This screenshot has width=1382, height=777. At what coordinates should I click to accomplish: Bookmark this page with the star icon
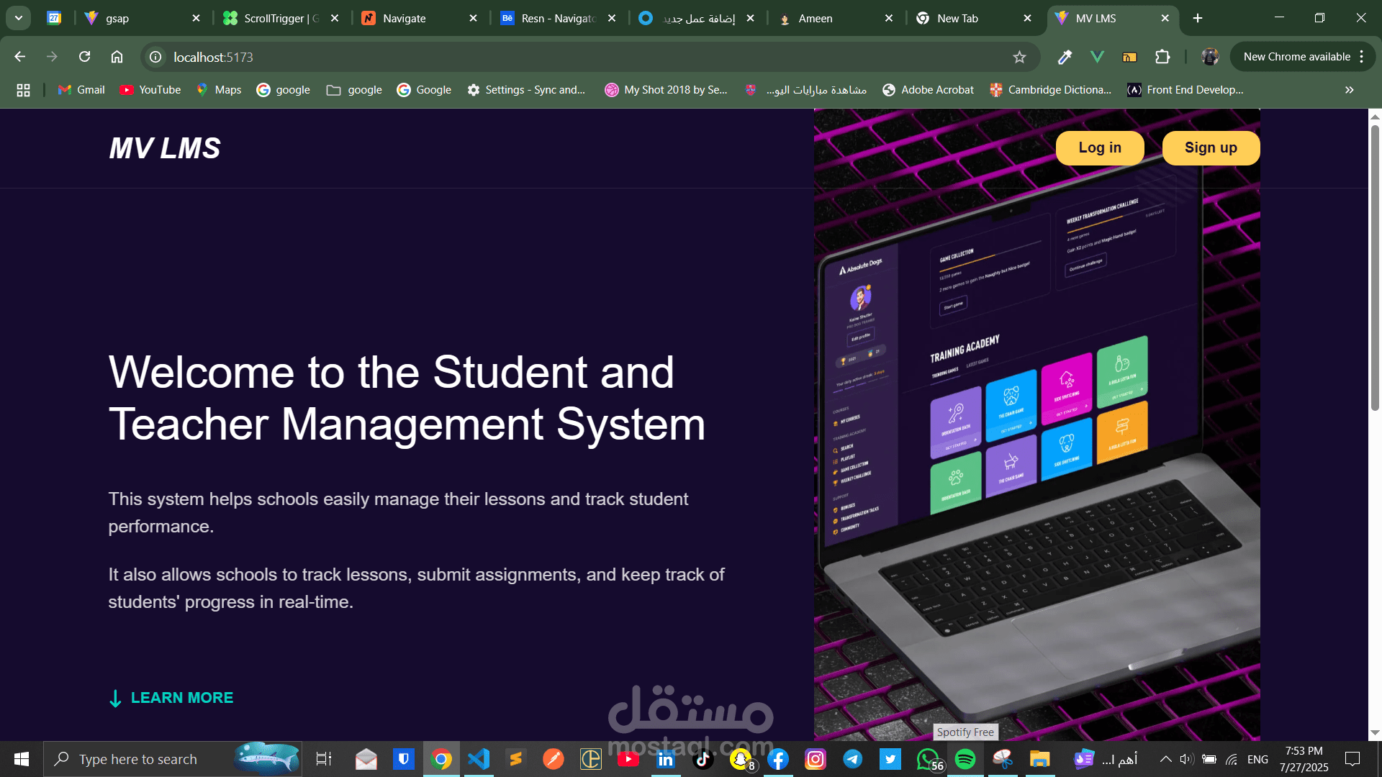click(1019, 57)
